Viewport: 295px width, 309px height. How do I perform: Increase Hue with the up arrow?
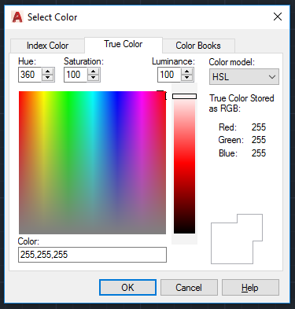click(47, 72)
